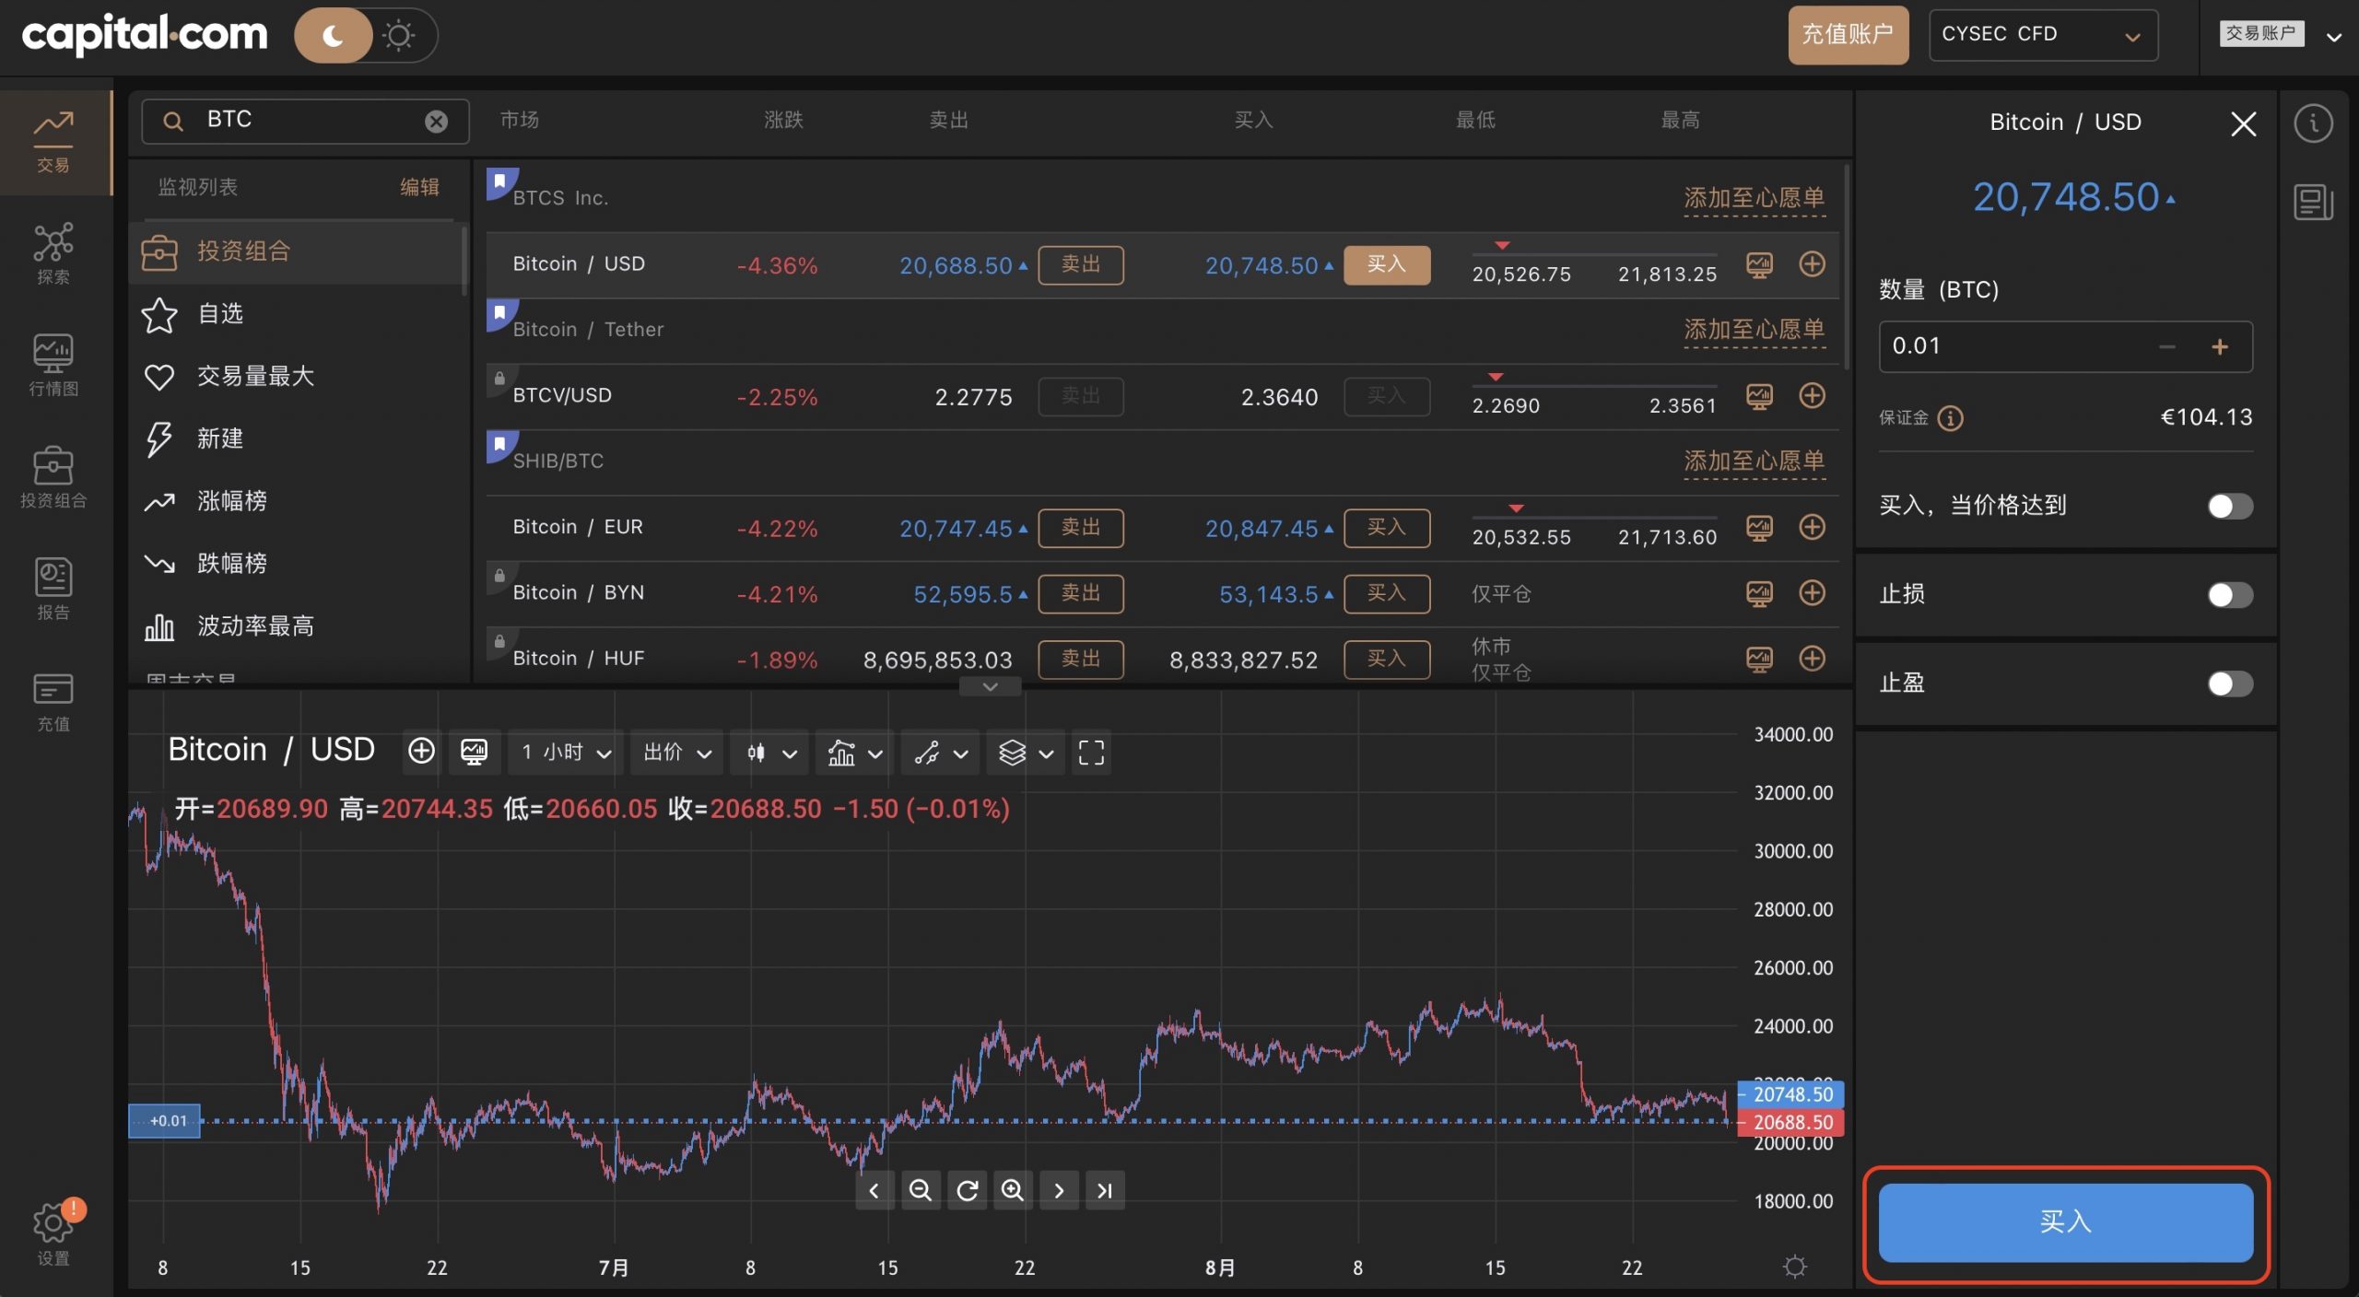Jump chart to latest bar
Image resolution: width=2359 pixels, height=1297 pixels.
point(1105,1190)
